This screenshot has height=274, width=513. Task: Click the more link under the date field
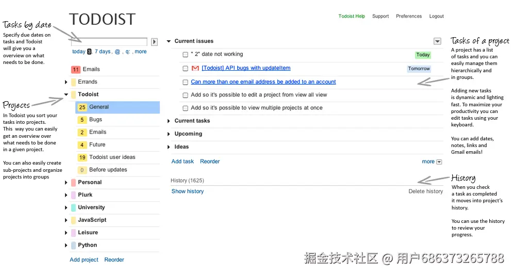coord(140,52)
